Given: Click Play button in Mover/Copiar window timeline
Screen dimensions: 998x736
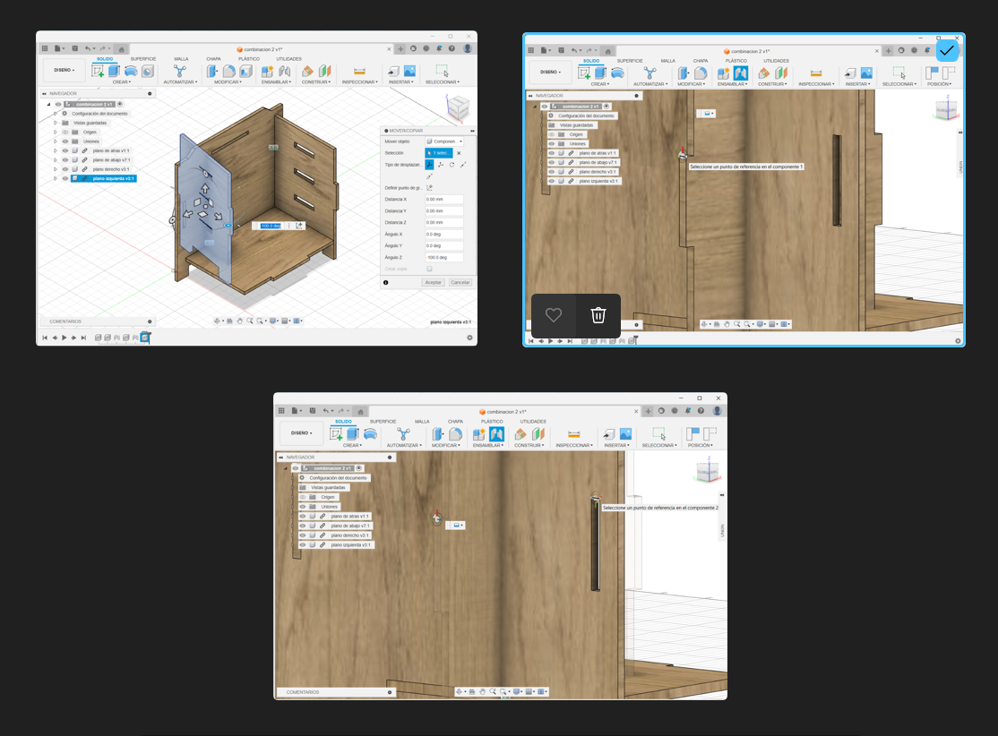Looking at the screenshot, I should click(x=65, y=338).
